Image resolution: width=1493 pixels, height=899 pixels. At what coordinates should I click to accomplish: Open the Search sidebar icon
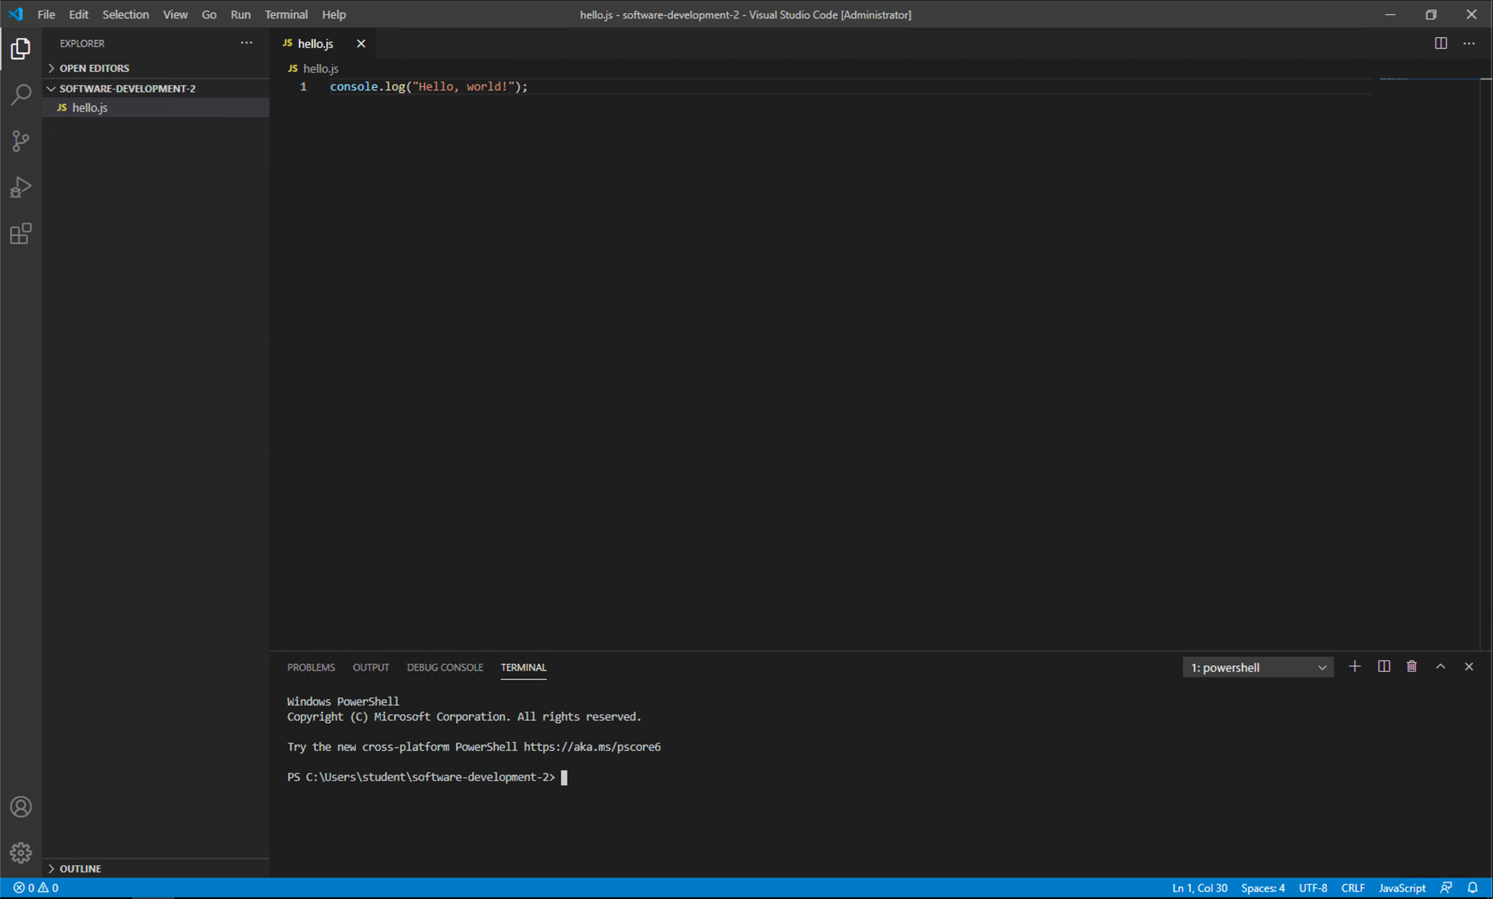pos(21,95)
